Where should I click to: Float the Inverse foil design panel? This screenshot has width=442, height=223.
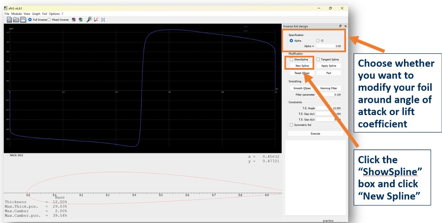[340, 26]
